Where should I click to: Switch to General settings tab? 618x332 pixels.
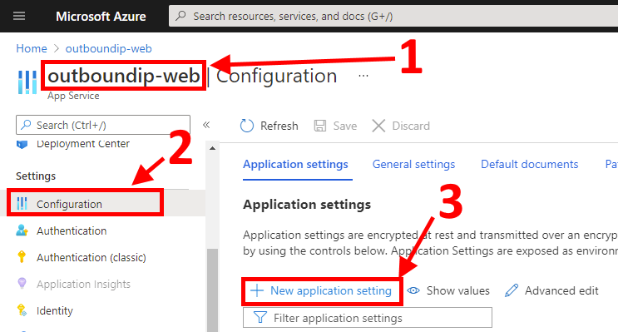click(x=413, y=164)
